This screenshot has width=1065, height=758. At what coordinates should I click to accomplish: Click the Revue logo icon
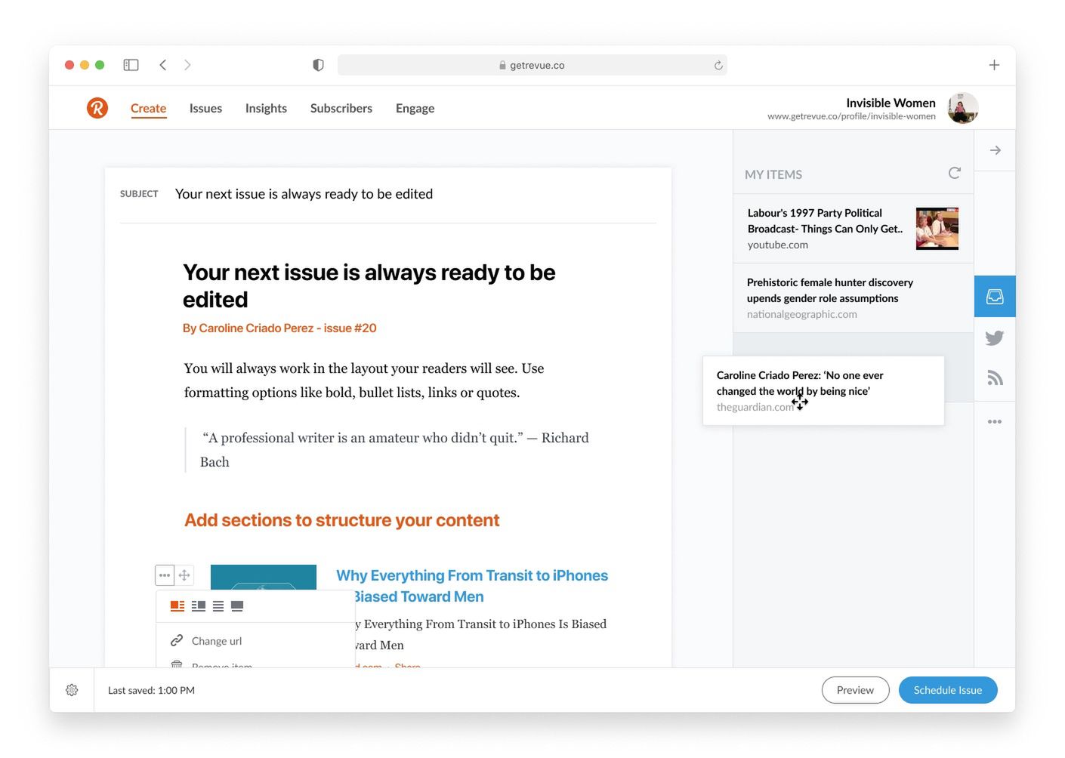[x=97, y=108]
